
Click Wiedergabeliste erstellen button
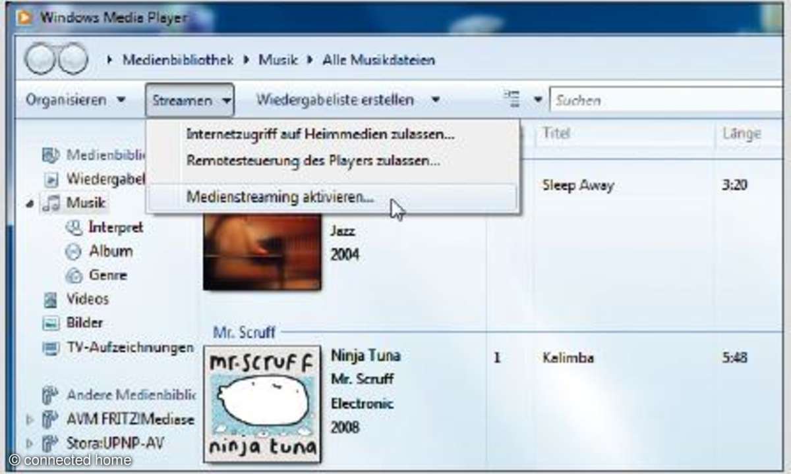(x=335, y=100)
